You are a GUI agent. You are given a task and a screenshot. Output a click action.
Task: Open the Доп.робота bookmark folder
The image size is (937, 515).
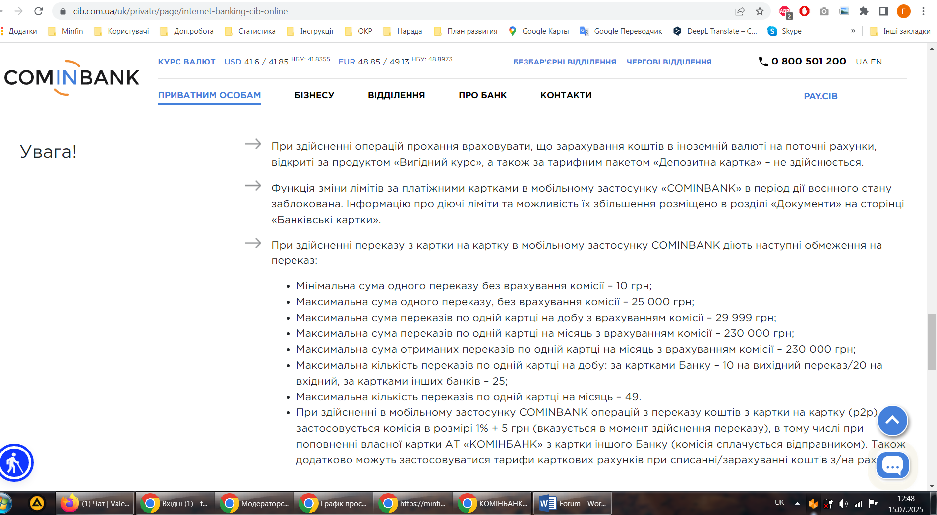(187, 31)
